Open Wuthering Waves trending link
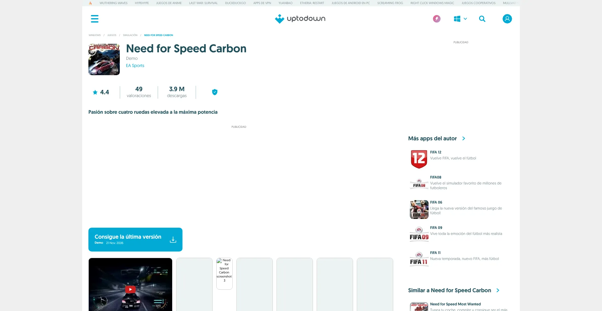 point(114,3)
